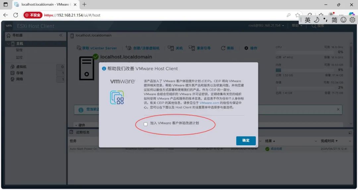Viewport: 358px width, 190px height.
Task: Click 获取 vCenter Server toolbar item
Action: 97,48
